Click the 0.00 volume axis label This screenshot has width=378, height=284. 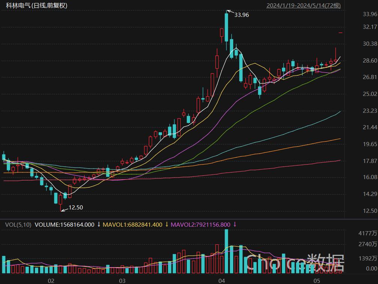(x=372, y=268)
